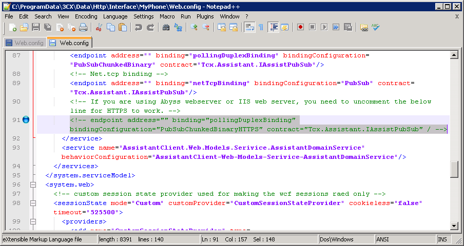Select the active Web.config tab
This screenshot has height=246, width=464.
(x=70, y=43)
